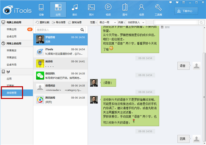This screenshot has width=206, height=145.
Task: Select 安卓市场 in sidebar
Action: coord(12,65)
